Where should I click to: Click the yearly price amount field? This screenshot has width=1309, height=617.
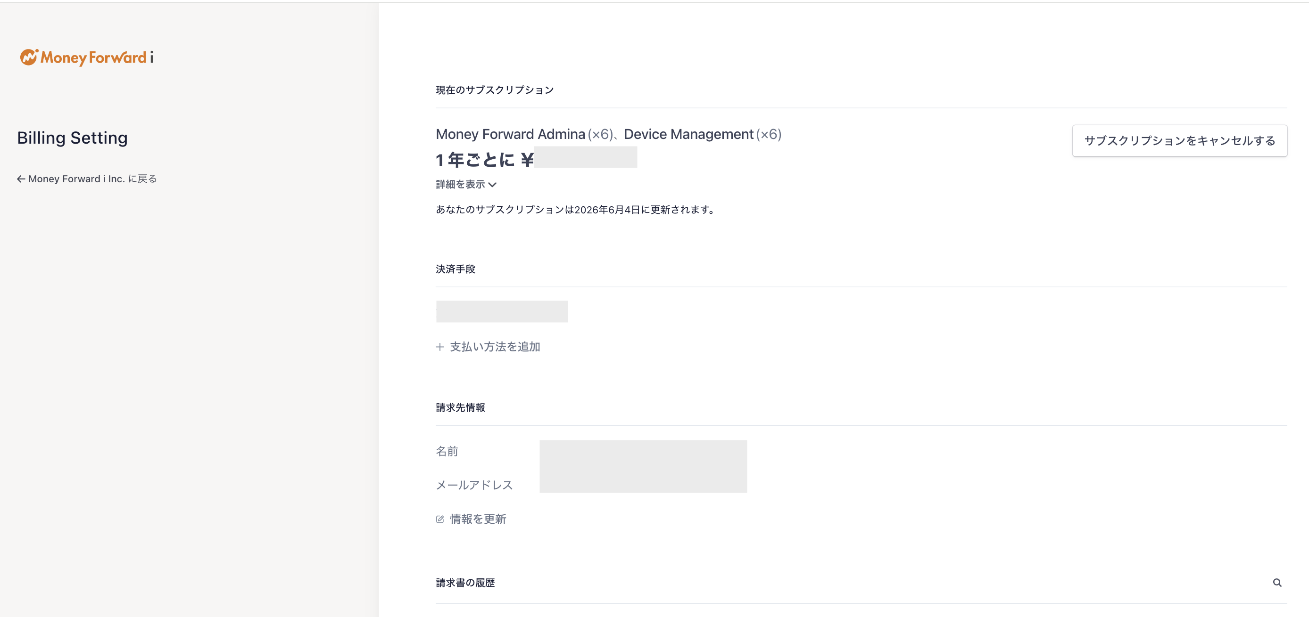(585, 158)
